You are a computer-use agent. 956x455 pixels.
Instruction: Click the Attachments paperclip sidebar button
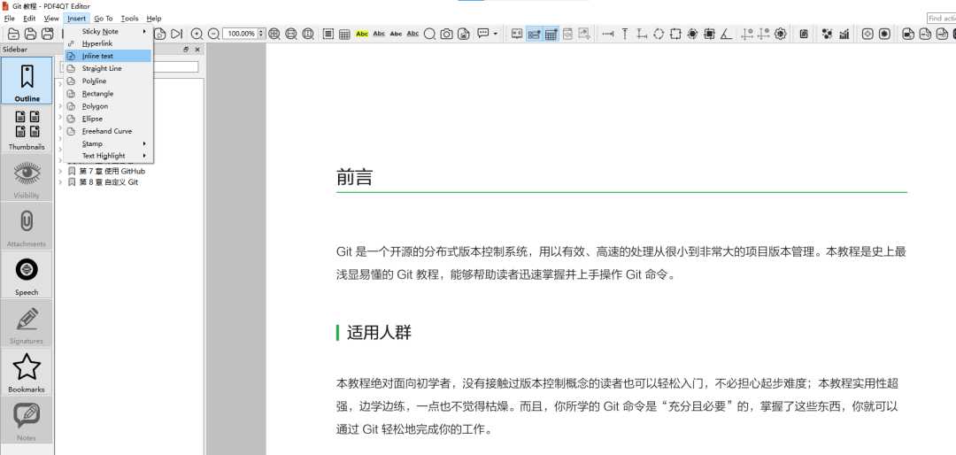point(27,227)
